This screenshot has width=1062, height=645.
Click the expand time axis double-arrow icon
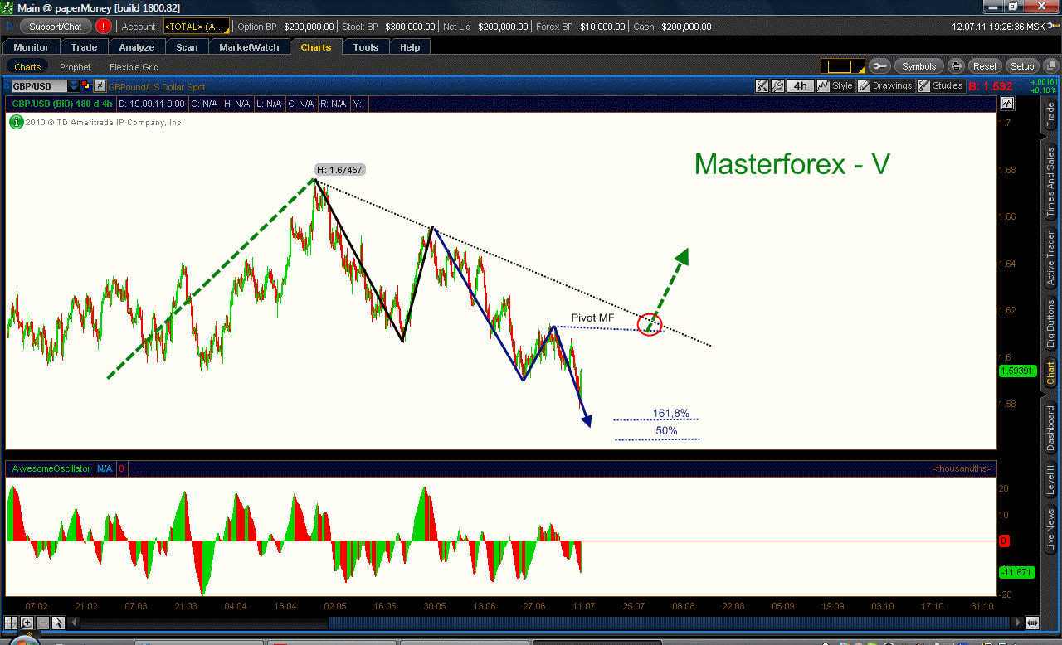click(1032, 623)
